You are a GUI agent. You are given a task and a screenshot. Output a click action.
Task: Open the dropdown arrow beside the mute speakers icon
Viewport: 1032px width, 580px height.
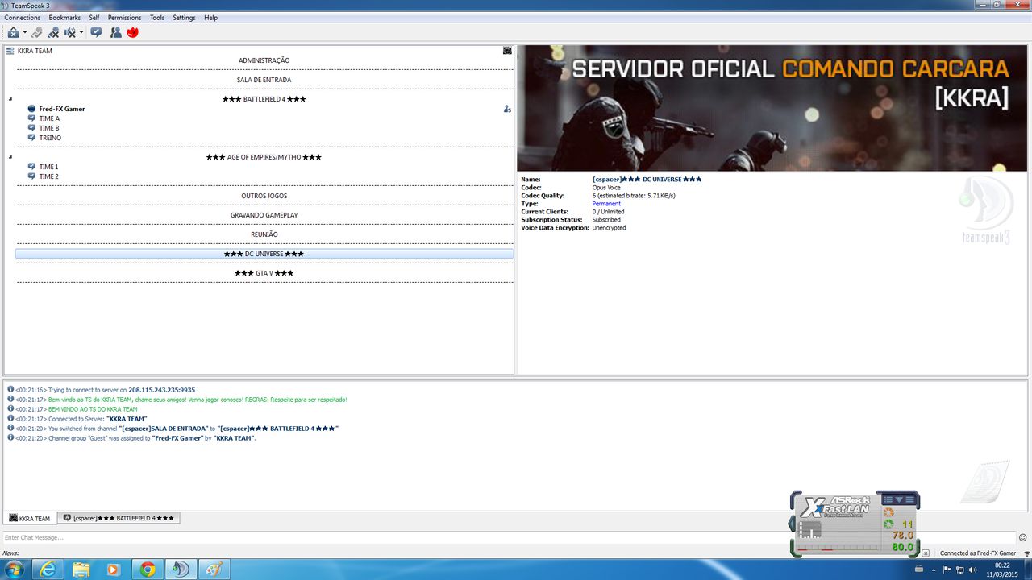pyautogui.click(x=81, y=33)
